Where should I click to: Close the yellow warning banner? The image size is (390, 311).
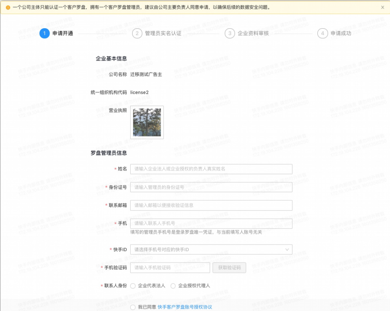tap(382, 8)
